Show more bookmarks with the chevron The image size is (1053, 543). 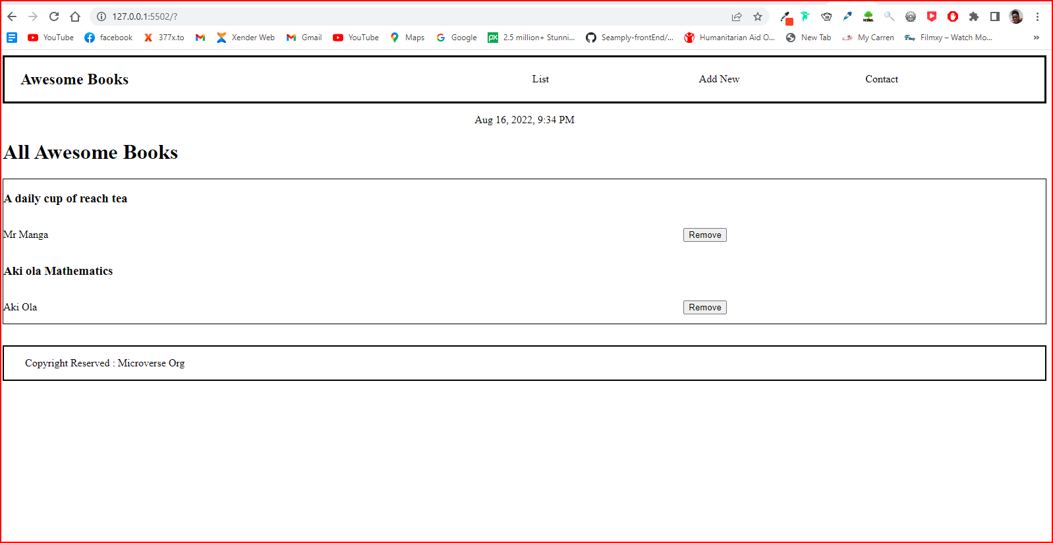tap(1037, 38)
